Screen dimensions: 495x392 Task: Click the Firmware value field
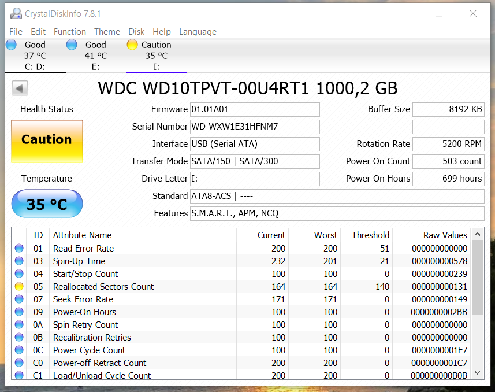coord(255,109)
